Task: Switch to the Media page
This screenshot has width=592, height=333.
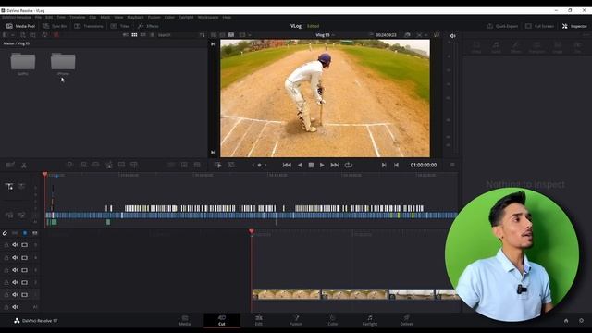Action: pyautogui.click(x=185, y=321)
